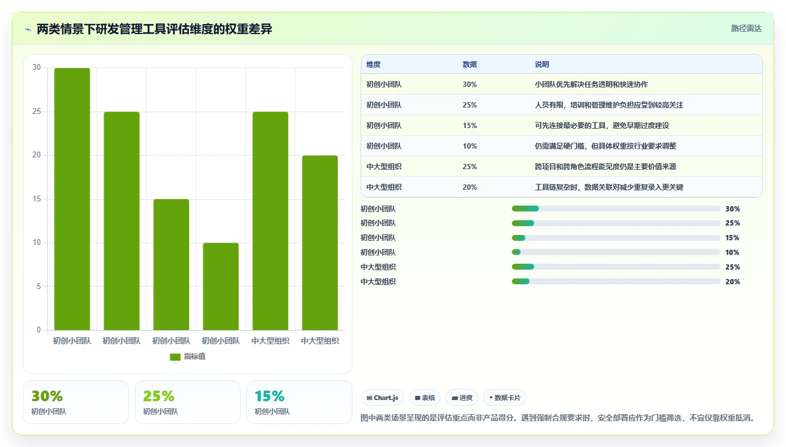
Task: Click the y-axis tick label 20
Action: tap(37, 156)
